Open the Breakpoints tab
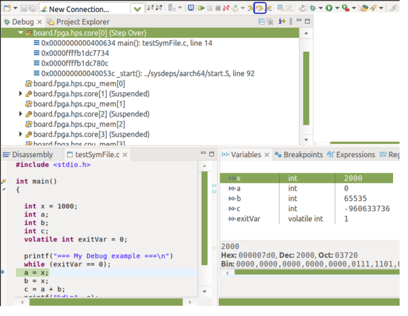 click(x=302, y=155)
